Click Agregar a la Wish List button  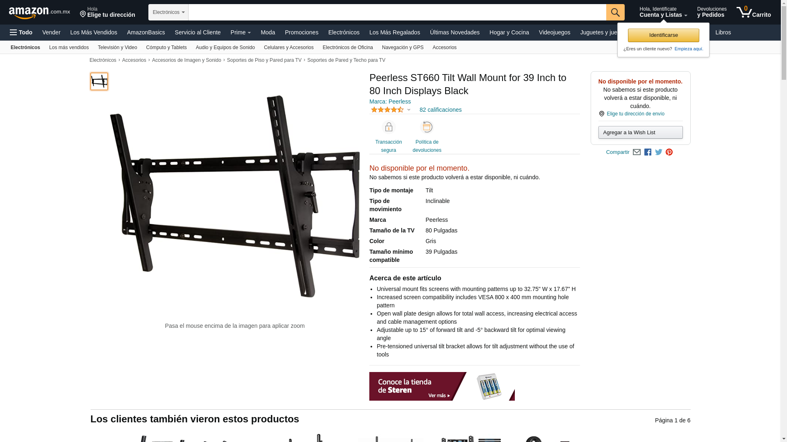coord(640,132)
